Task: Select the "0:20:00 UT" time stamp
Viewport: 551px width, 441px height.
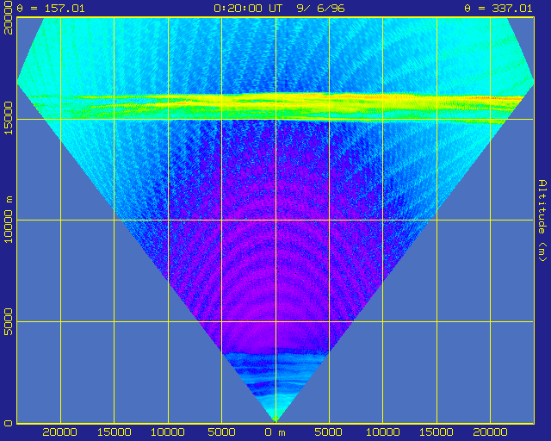Action: click(x=248, y=9)
